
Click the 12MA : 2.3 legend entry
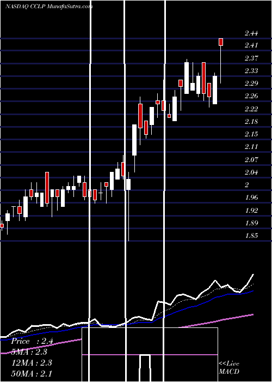pos(32,362)
